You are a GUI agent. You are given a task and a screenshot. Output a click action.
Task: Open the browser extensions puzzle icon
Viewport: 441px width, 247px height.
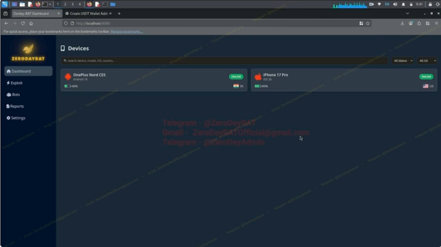click(419, 23)
